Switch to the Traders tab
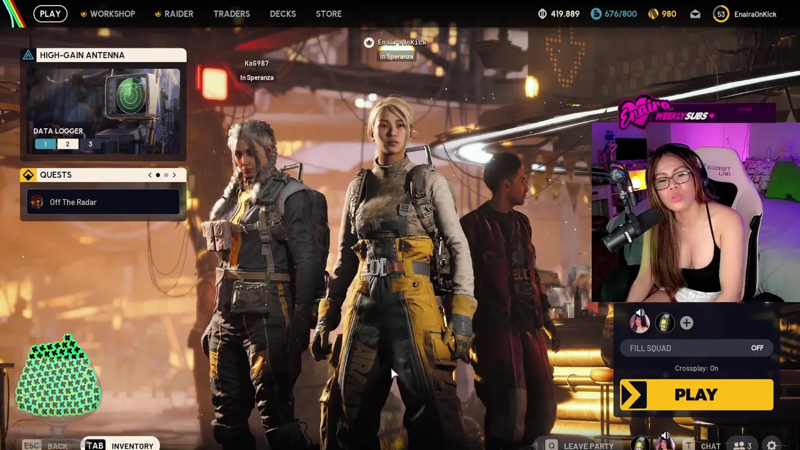Image resolution: width=800 pixels, height=450 pixels. [231, 14]
